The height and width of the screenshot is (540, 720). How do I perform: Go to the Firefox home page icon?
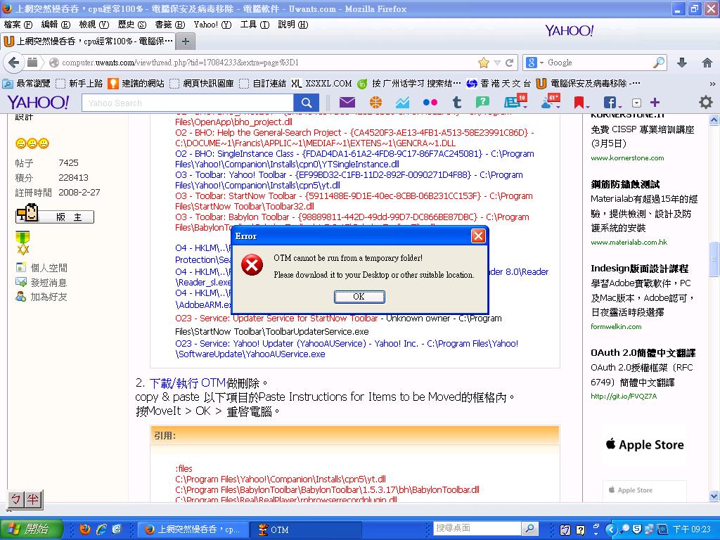click(x=707, y=63)
